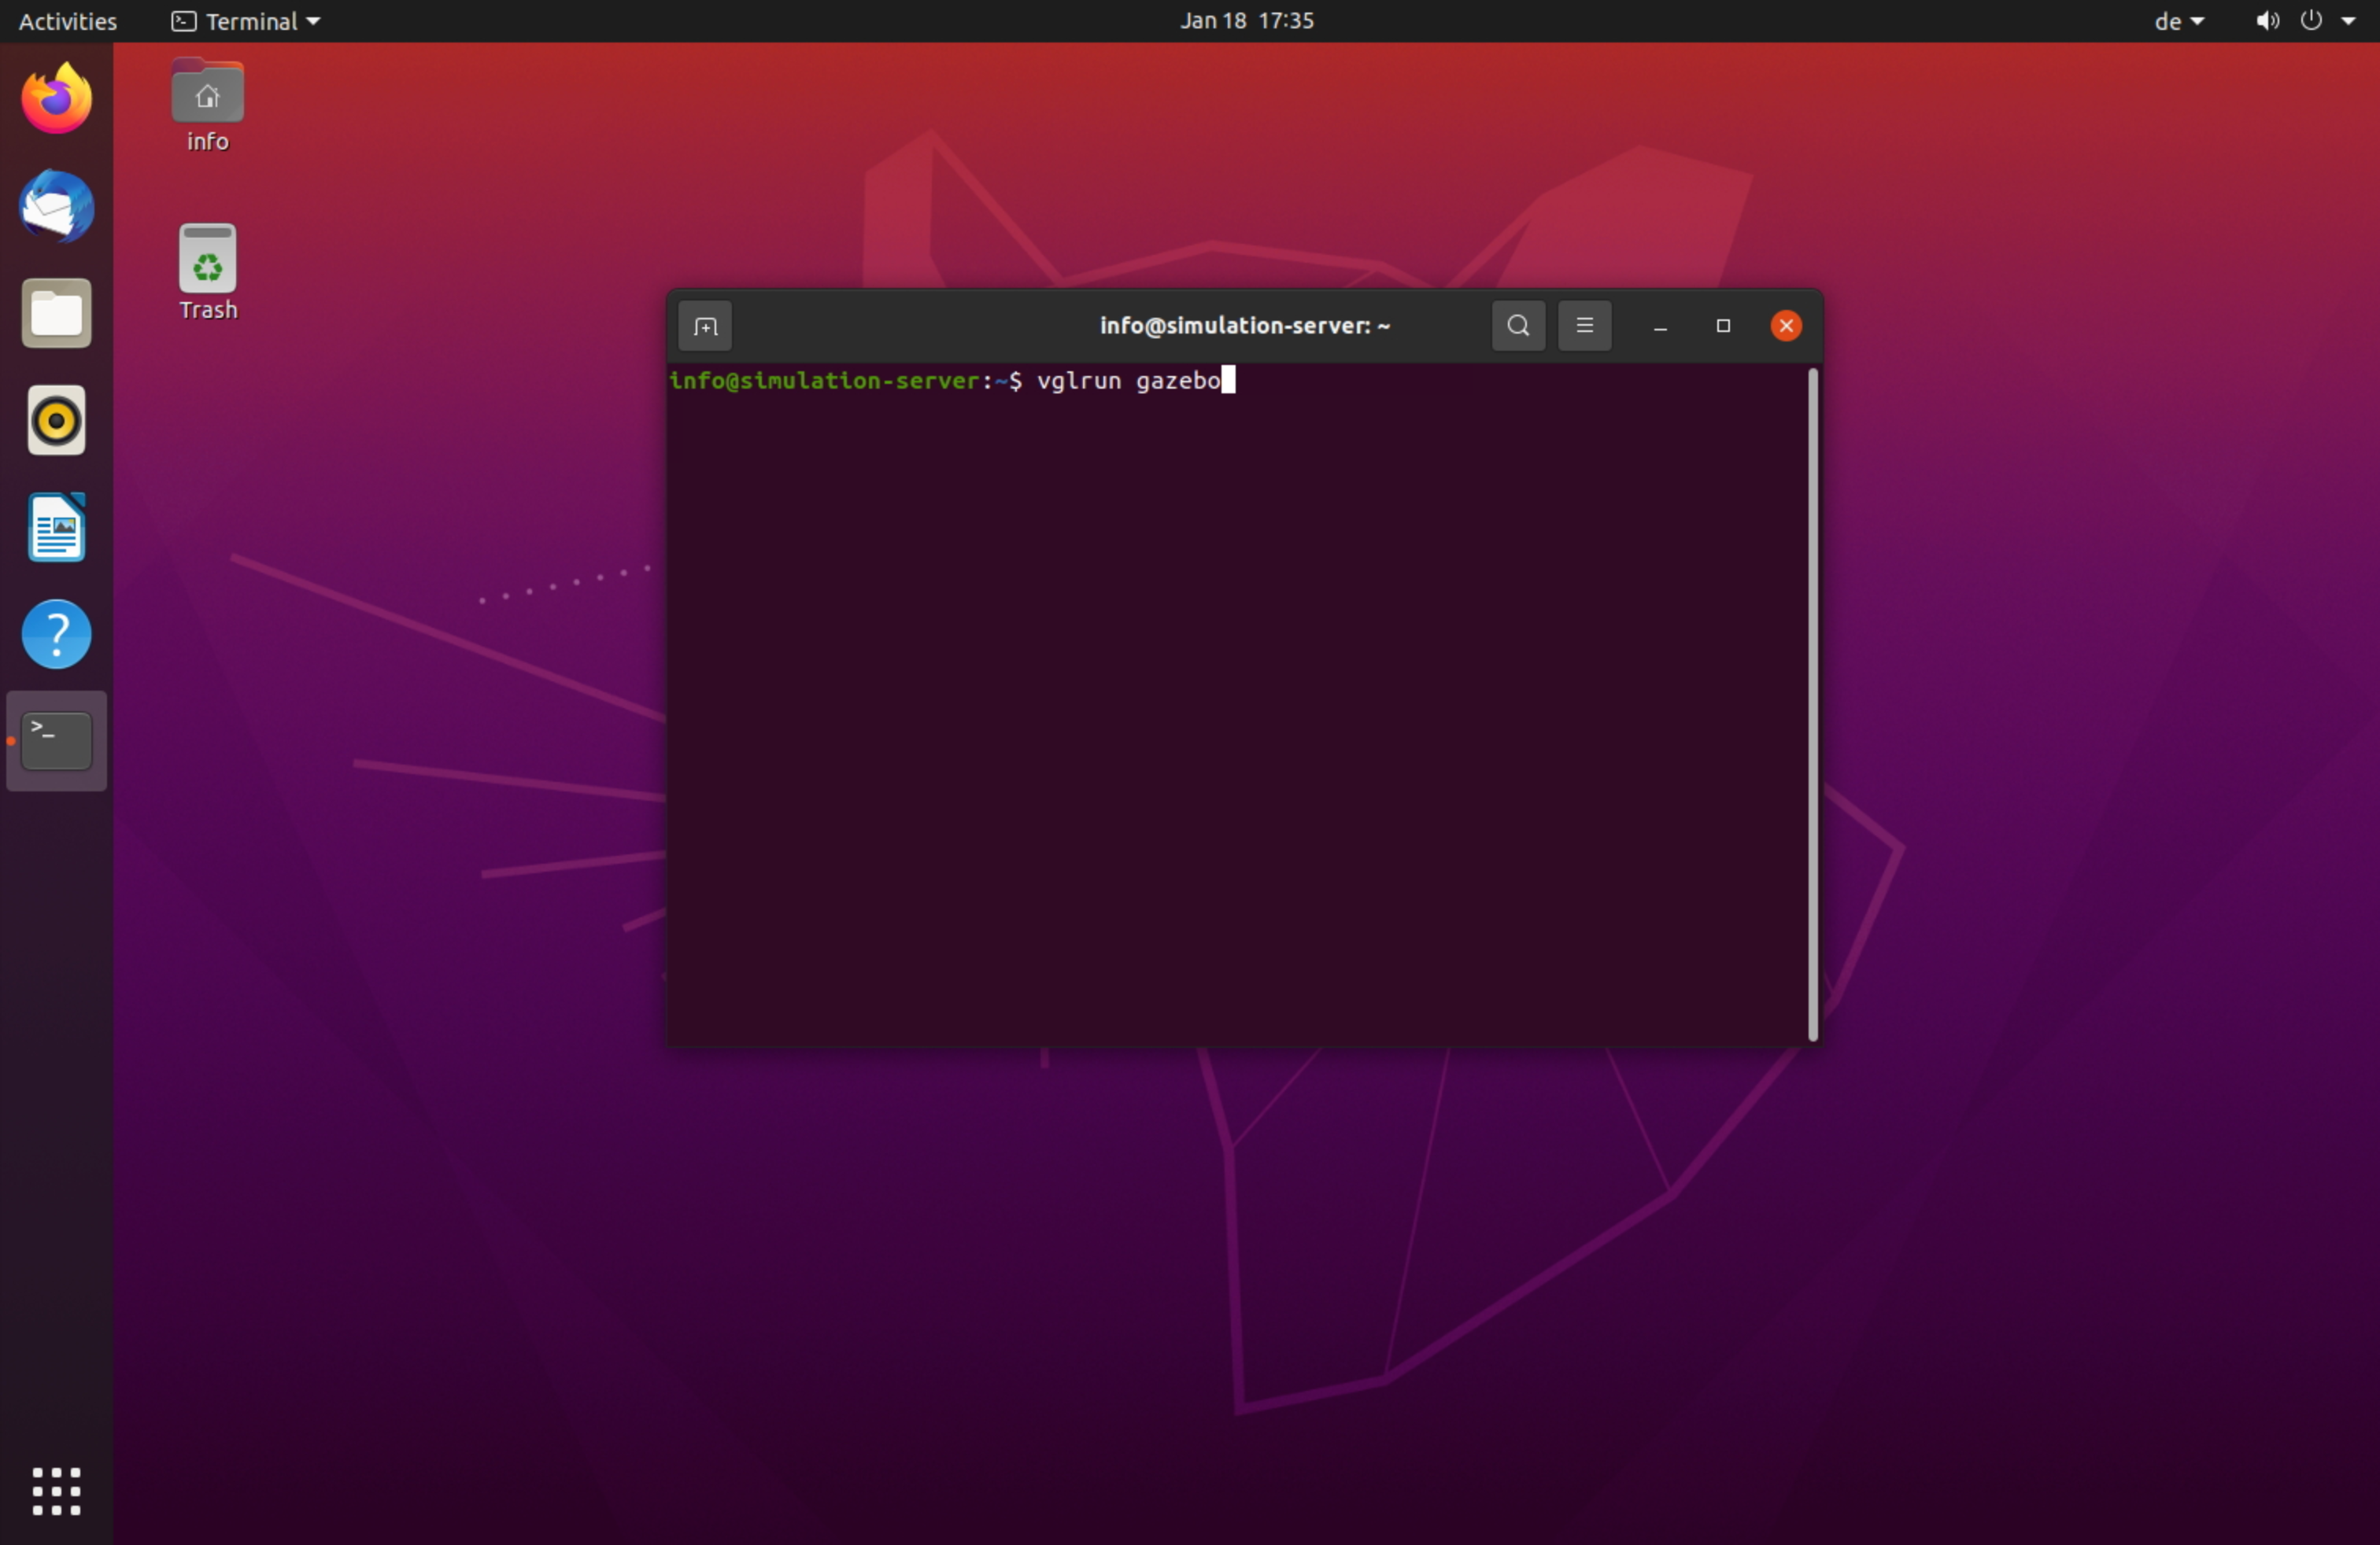Screen dimensions: 2380x1545
Task: Show the applications grid
Action: point(57,1492)
